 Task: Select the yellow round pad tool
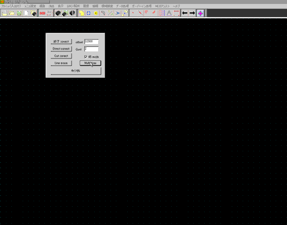(96, 13)
